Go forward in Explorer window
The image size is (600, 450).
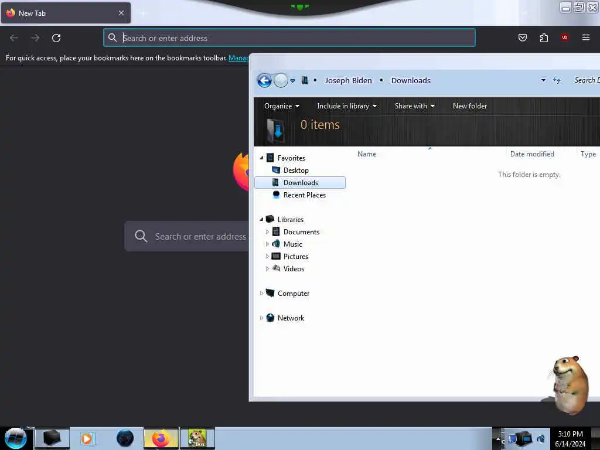[281, 80]
